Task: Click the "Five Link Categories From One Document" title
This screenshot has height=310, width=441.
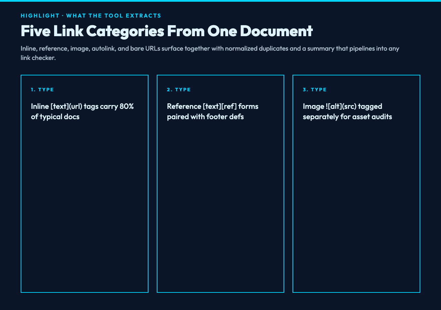Action: pyautogui.click(x=167, y=31)
